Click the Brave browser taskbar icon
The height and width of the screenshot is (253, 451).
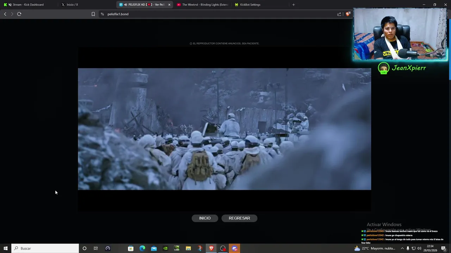click(x=211, y=248)
